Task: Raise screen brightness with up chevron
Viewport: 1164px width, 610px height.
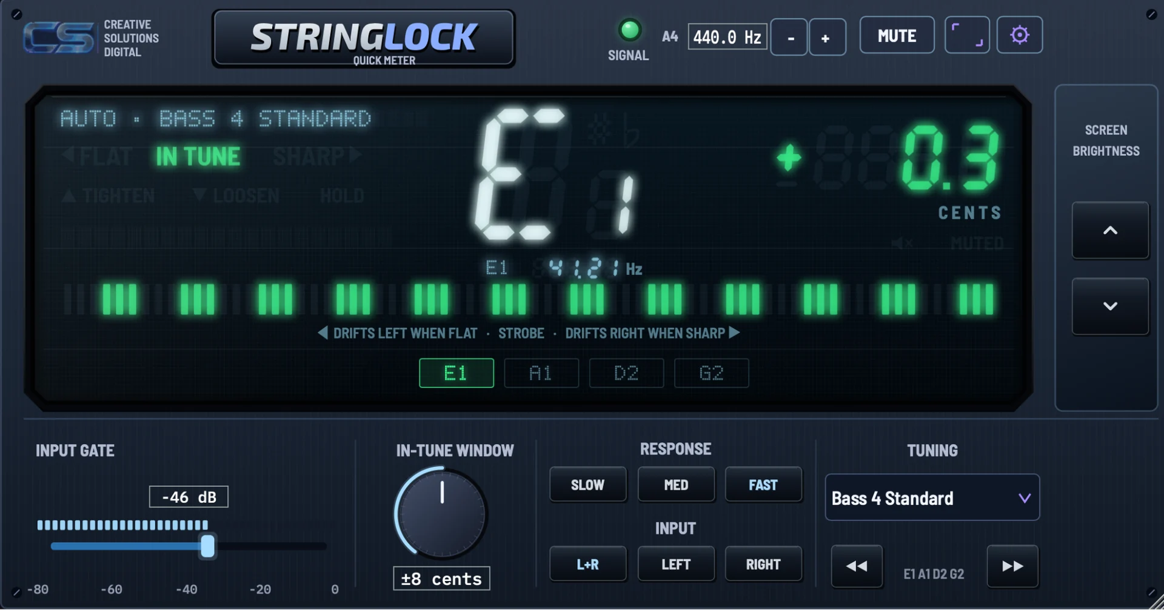Action: point(1110,230)
